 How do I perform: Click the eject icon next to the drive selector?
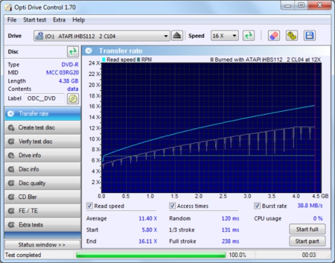(x=178, y=36)
